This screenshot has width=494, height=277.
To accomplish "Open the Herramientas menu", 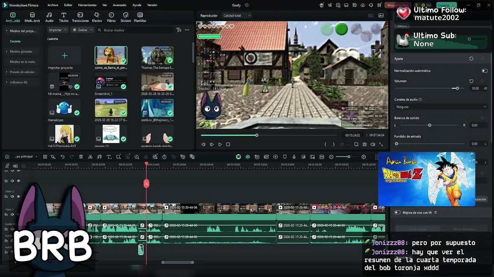I will click(87, 5).
